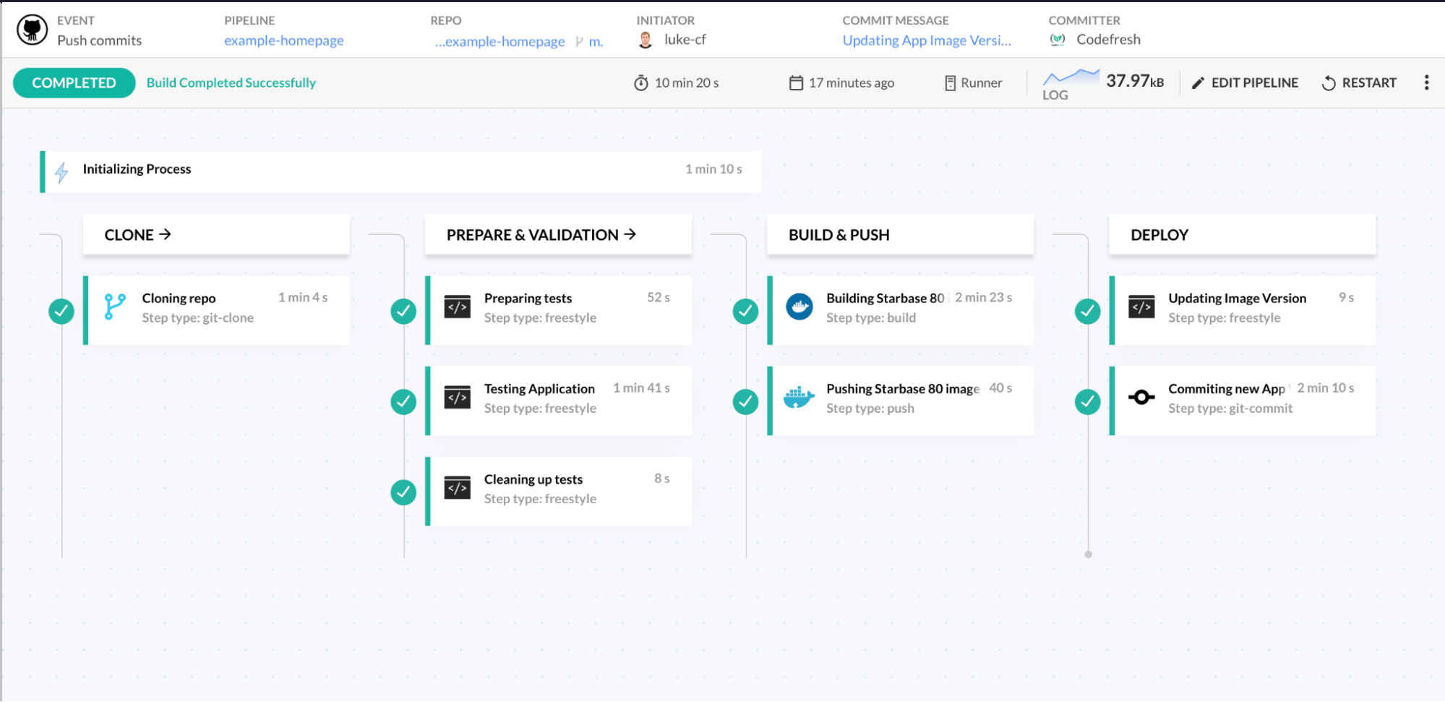The height and width of the screenshot is (702, 1445).
Task: Expand the PREPARE & VALIDATION stage arrow
Action: [x=630, y=234]
